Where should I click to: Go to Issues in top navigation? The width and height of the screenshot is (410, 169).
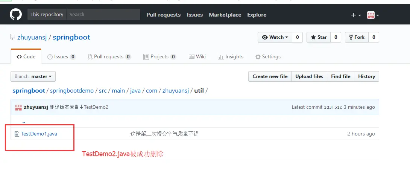pyautogui.click(x=195, y=15)
